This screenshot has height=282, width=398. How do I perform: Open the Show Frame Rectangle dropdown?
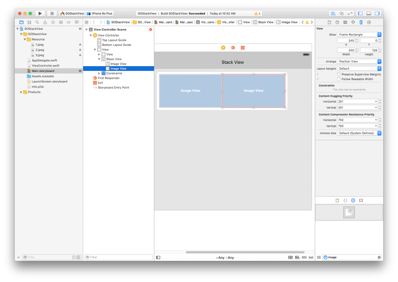point(359,35)
